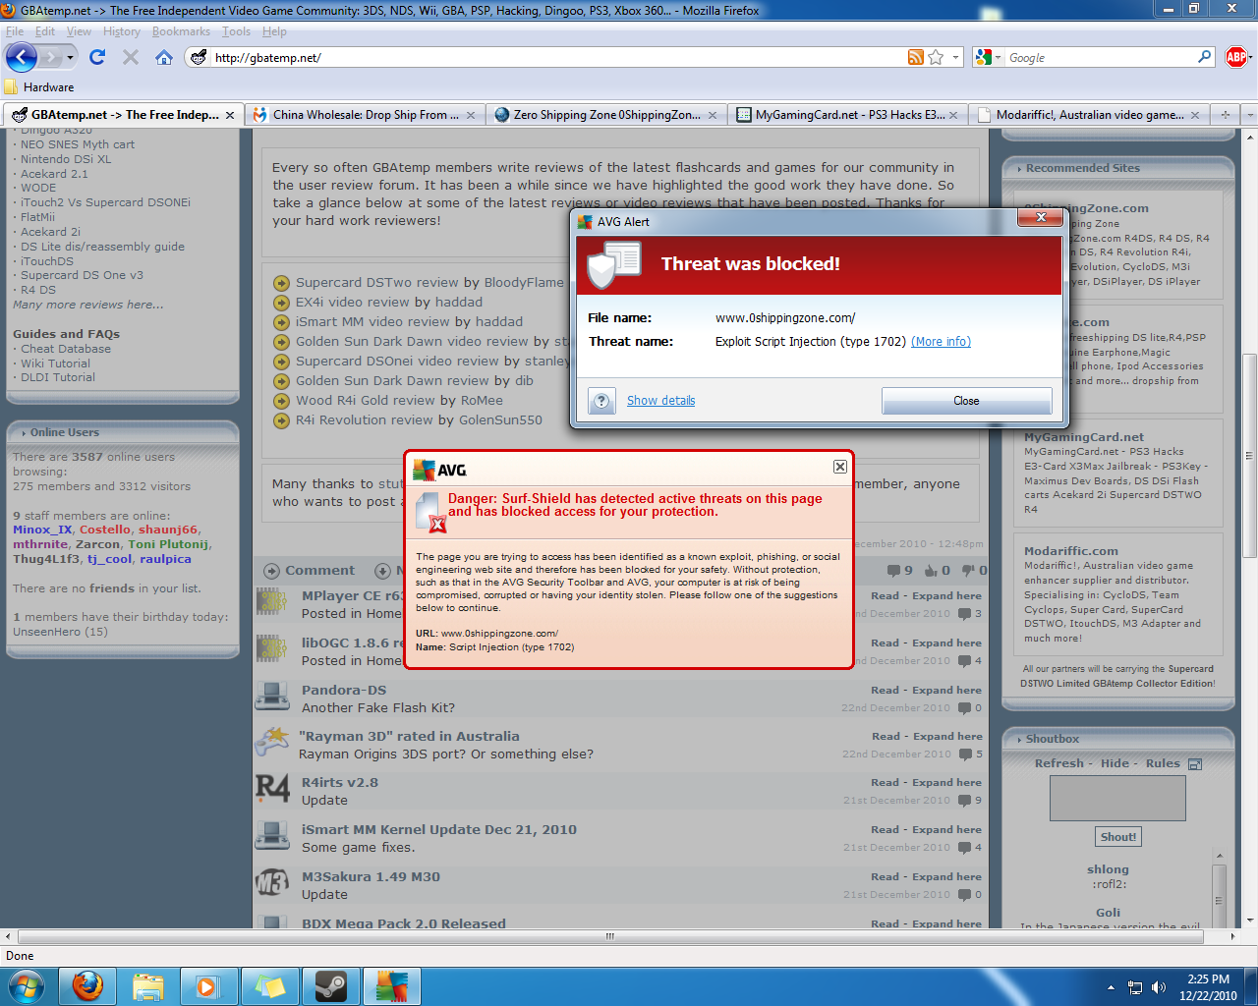Click Close in the AVG Alert dialog
The height and width of the screenshot is (1006, 1258).
tap(966, 401)
